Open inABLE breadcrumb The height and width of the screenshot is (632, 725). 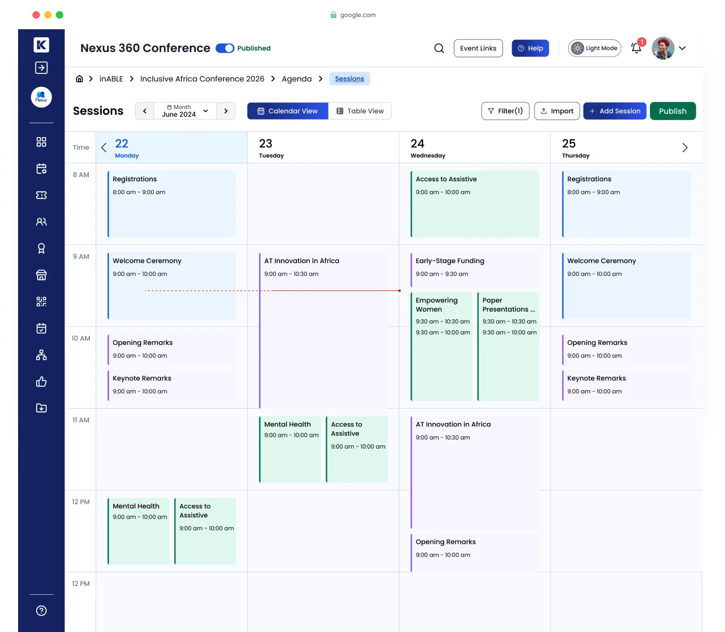[111, 79]
